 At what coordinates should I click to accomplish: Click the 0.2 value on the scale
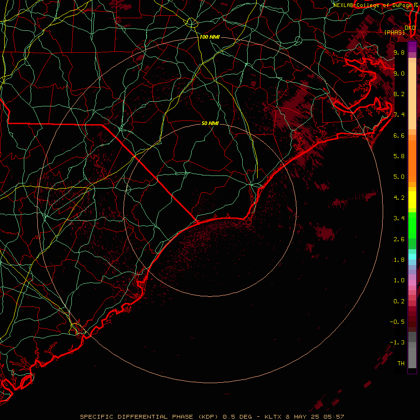tap(399, 301)
